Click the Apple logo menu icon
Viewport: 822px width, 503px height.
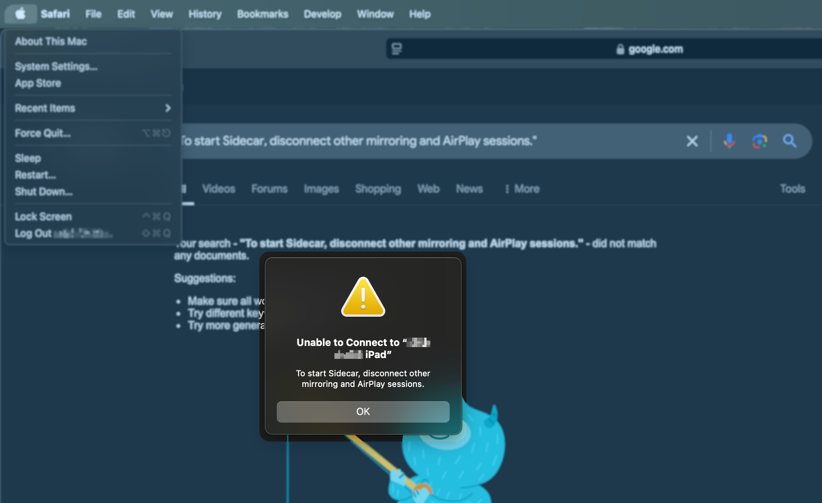21,14
